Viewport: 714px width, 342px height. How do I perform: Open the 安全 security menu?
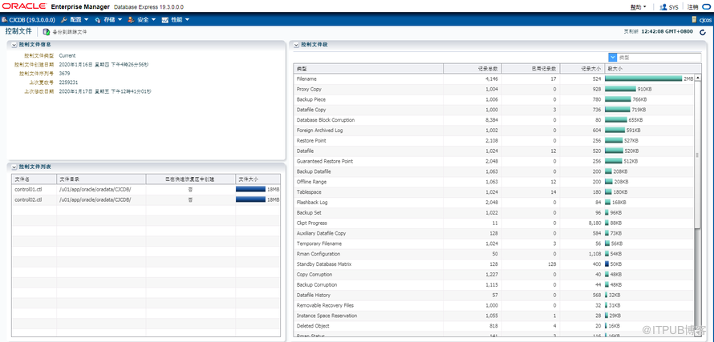142,20
